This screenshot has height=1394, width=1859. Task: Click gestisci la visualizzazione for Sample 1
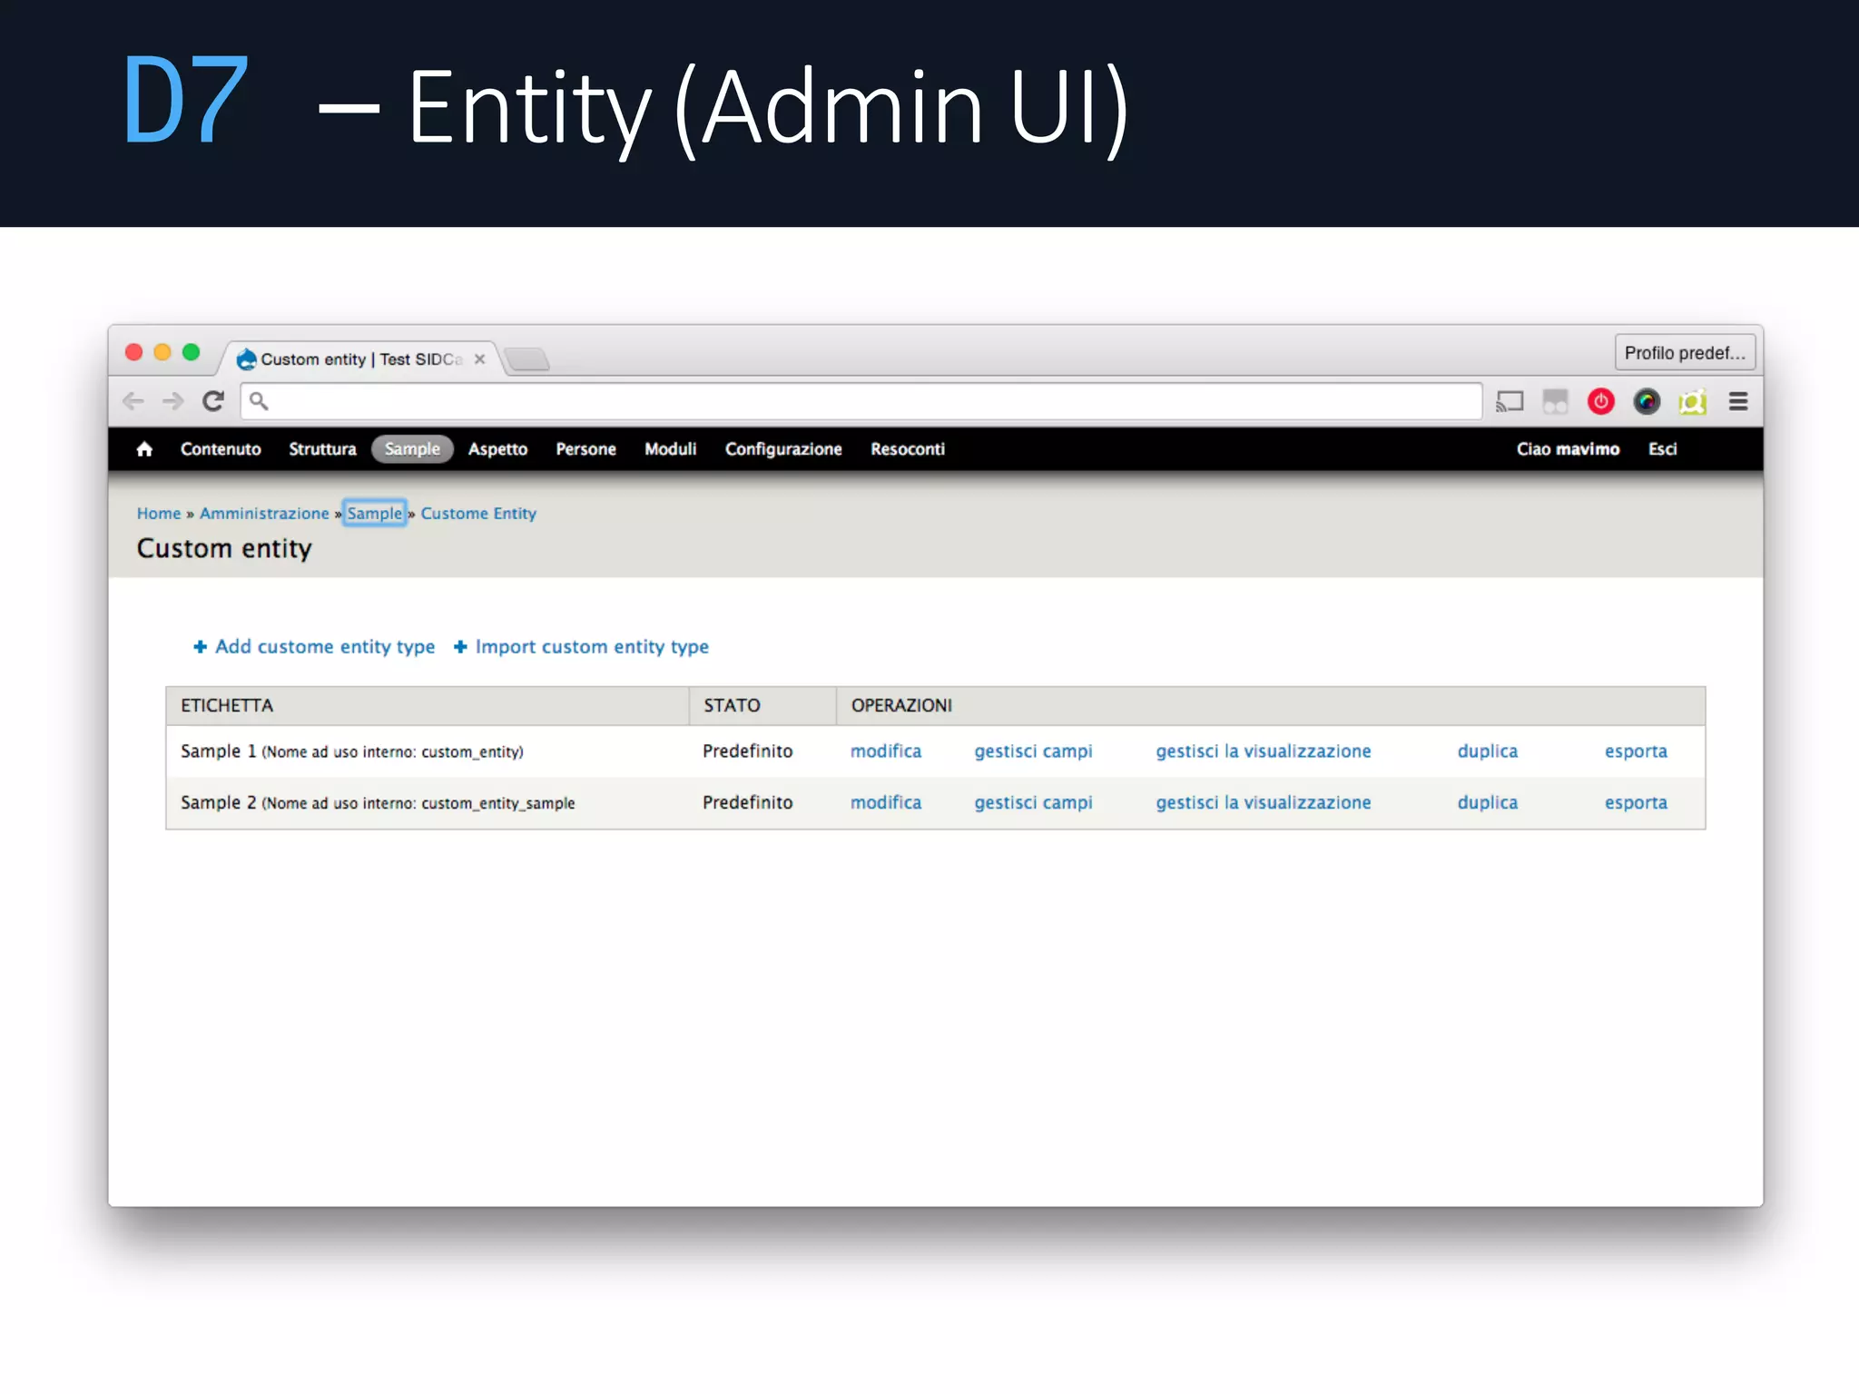1264,751
